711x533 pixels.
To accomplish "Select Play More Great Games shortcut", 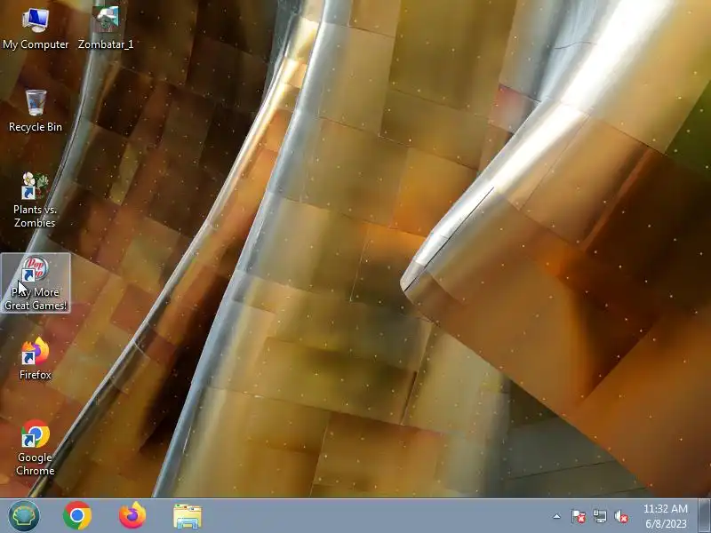I will pos(36,283).
